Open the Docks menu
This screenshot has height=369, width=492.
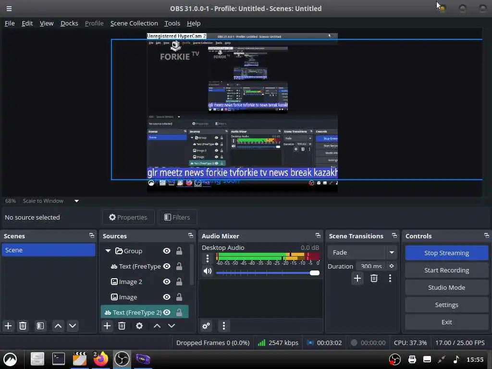69,23
